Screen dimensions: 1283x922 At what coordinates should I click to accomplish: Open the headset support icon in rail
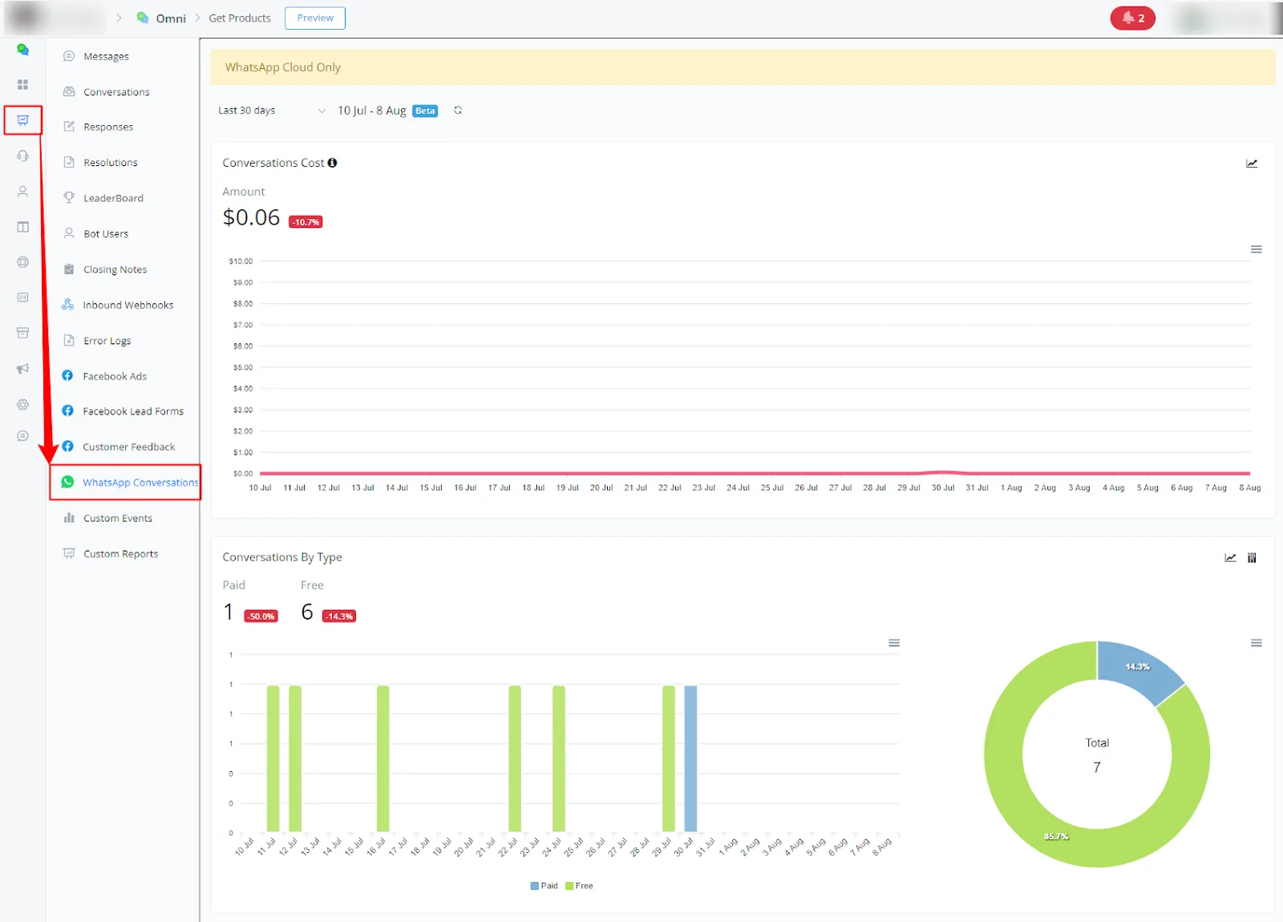(22, 156)
